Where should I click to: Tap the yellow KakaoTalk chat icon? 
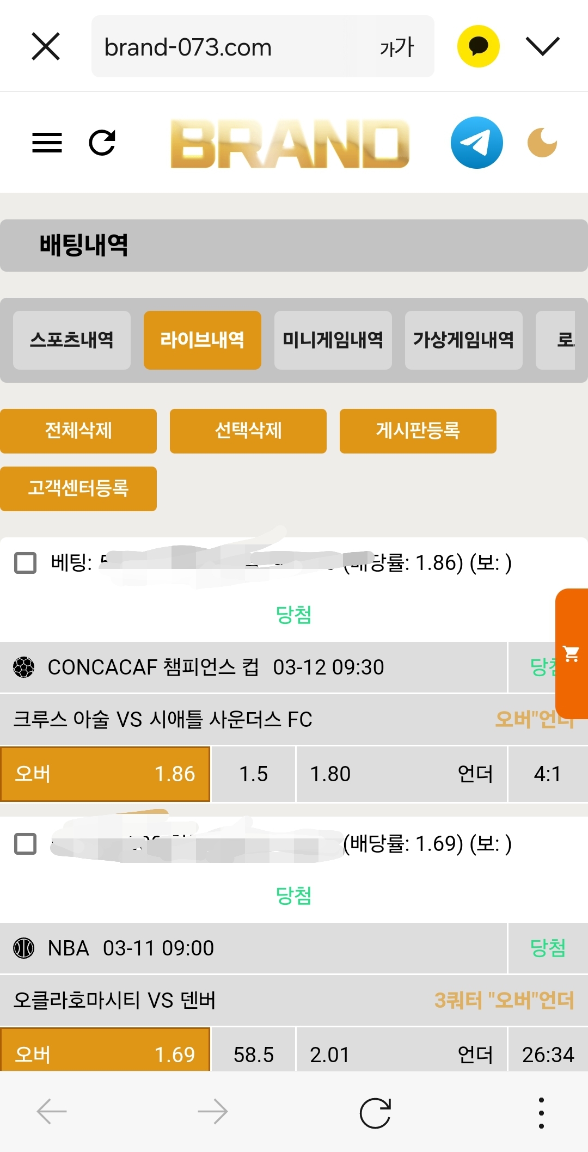478,46
